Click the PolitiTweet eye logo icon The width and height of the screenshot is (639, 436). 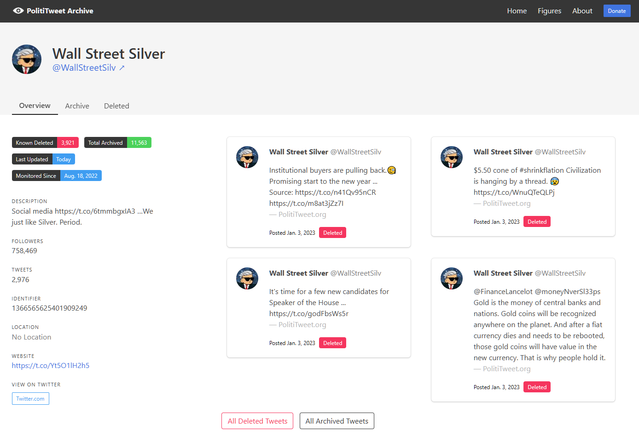tap(18, 11)
